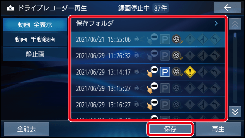Click the 再生 button

(x=218, y=129)
